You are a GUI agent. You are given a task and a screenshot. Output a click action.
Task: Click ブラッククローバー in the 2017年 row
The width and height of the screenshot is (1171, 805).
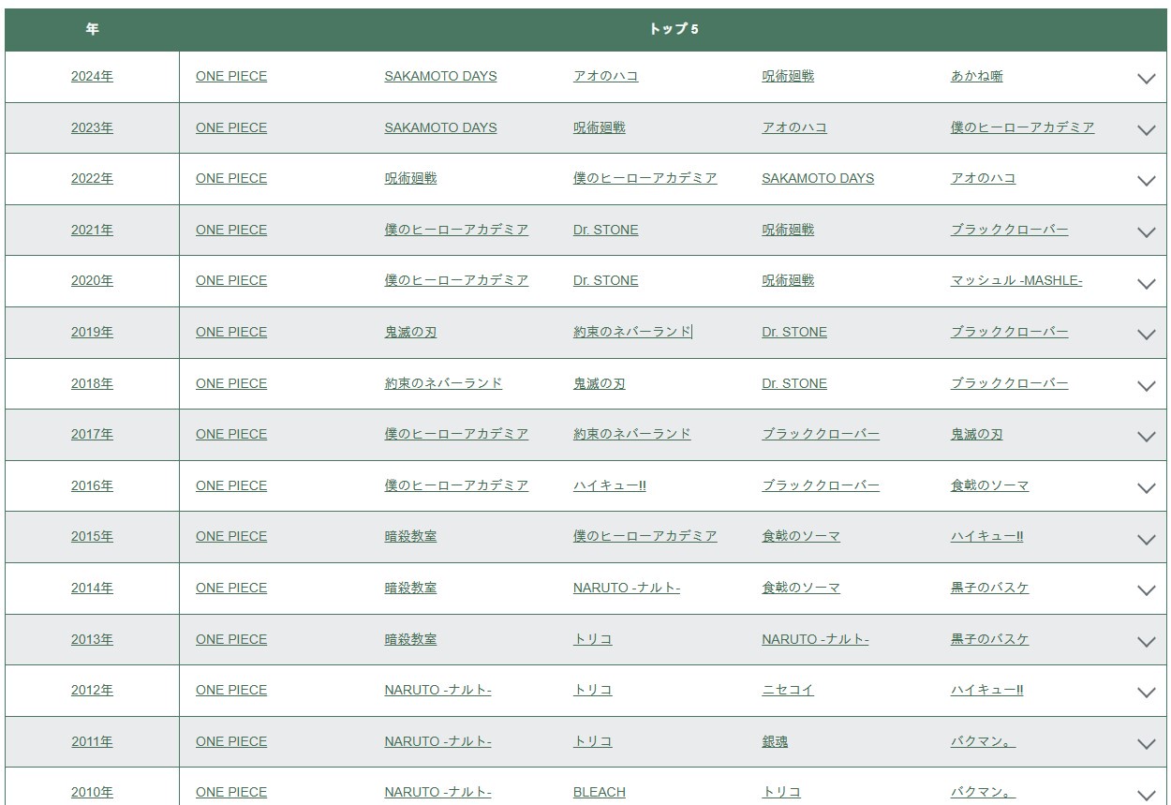point(821,434)
